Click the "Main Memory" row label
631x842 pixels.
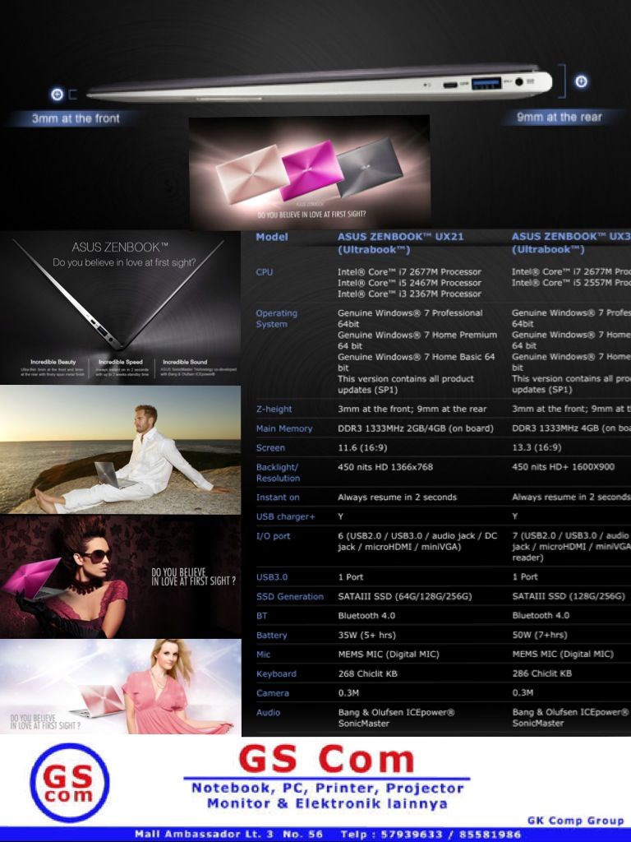[283, 428]
